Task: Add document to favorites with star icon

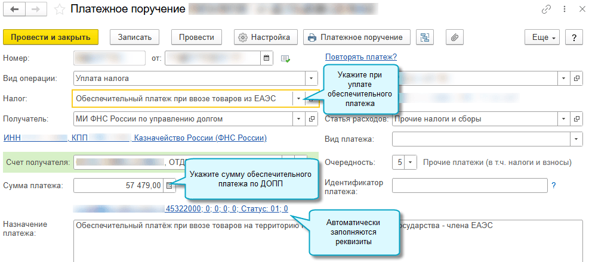Action: (x=60, y=10)
